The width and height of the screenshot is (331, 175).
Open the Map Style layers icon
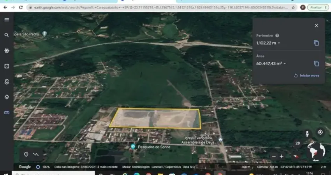[x=7, y=97]
